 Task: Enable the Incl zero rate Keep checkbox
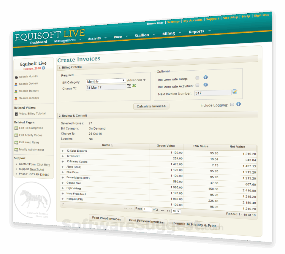point(197,78)
